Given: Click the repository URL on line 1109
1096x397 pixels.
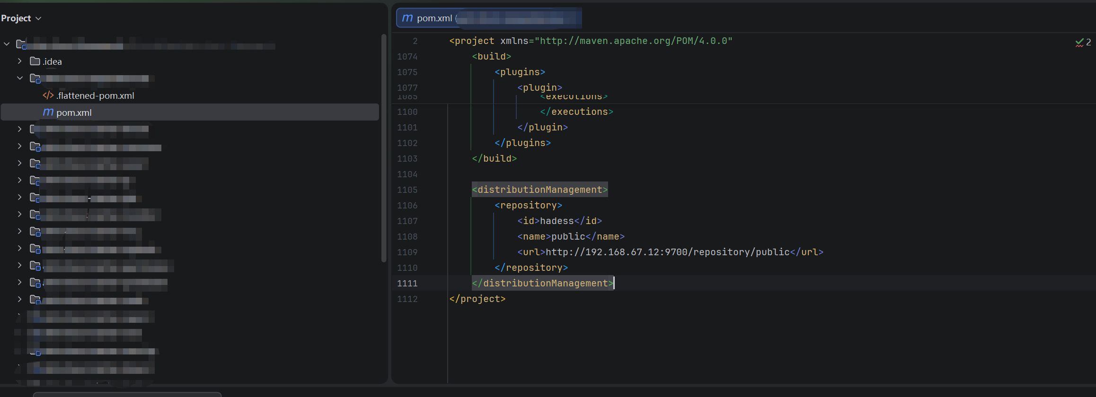Looking at the screenshot, I should (667, 252).
